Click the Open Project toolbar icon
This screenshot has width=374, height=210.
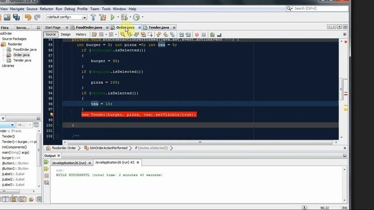tap(7, 17)
